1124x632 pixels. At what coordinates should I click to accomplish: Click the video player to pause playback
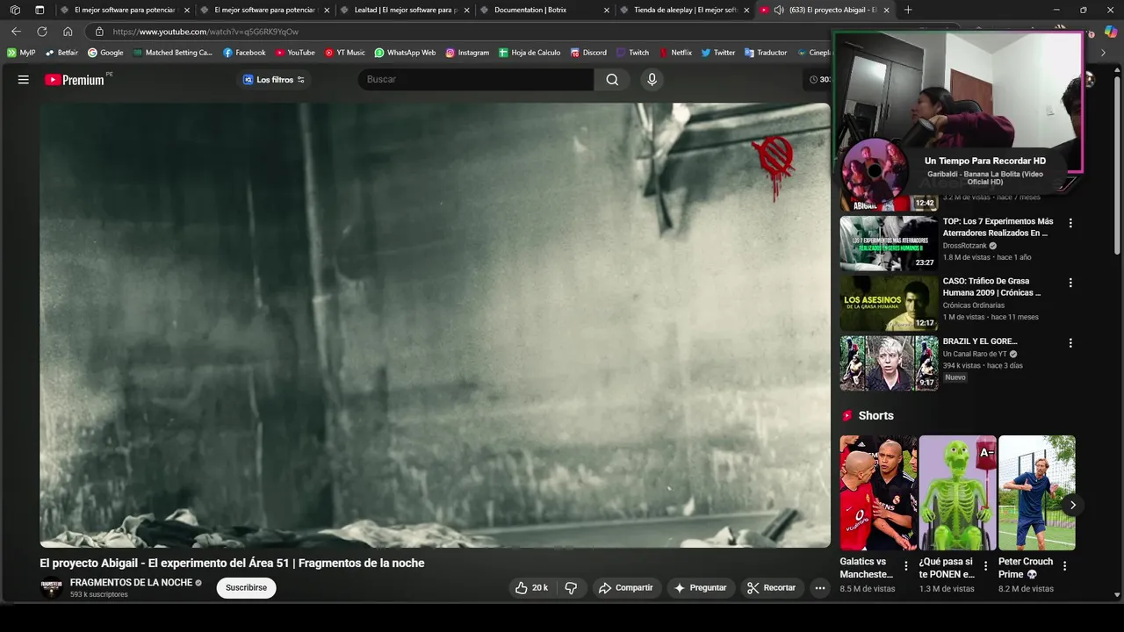[435, 325]
